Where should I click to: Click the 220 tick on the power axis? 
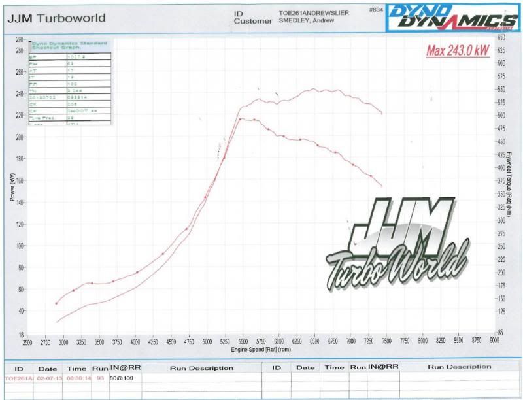point(20,116)
